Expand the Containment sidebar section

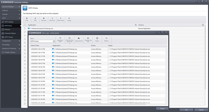(x=11, y=41)
